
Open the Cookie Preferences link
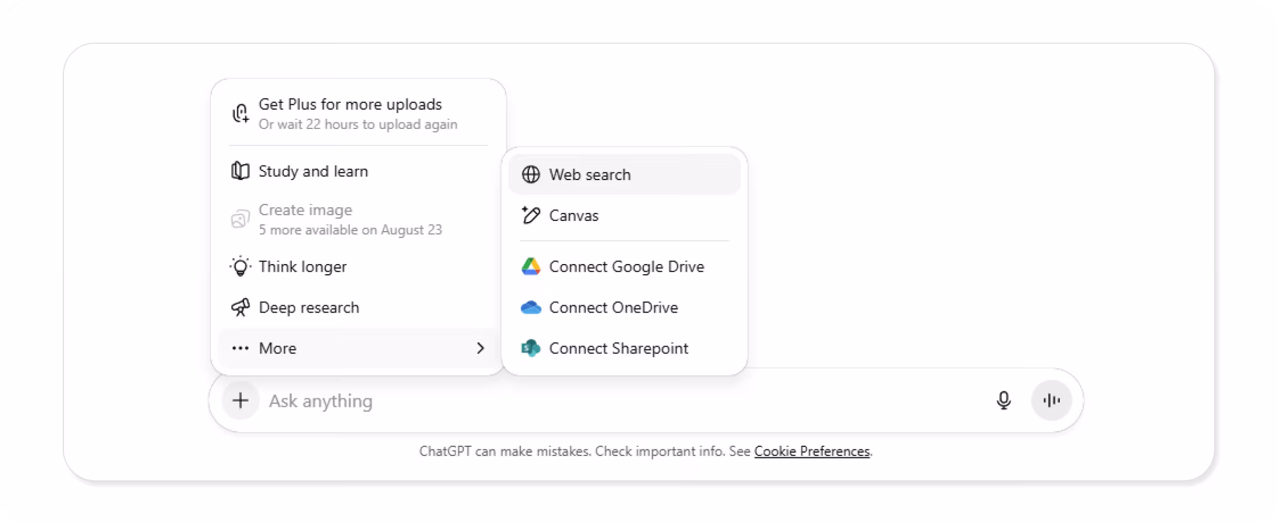[x=812, y=451]
